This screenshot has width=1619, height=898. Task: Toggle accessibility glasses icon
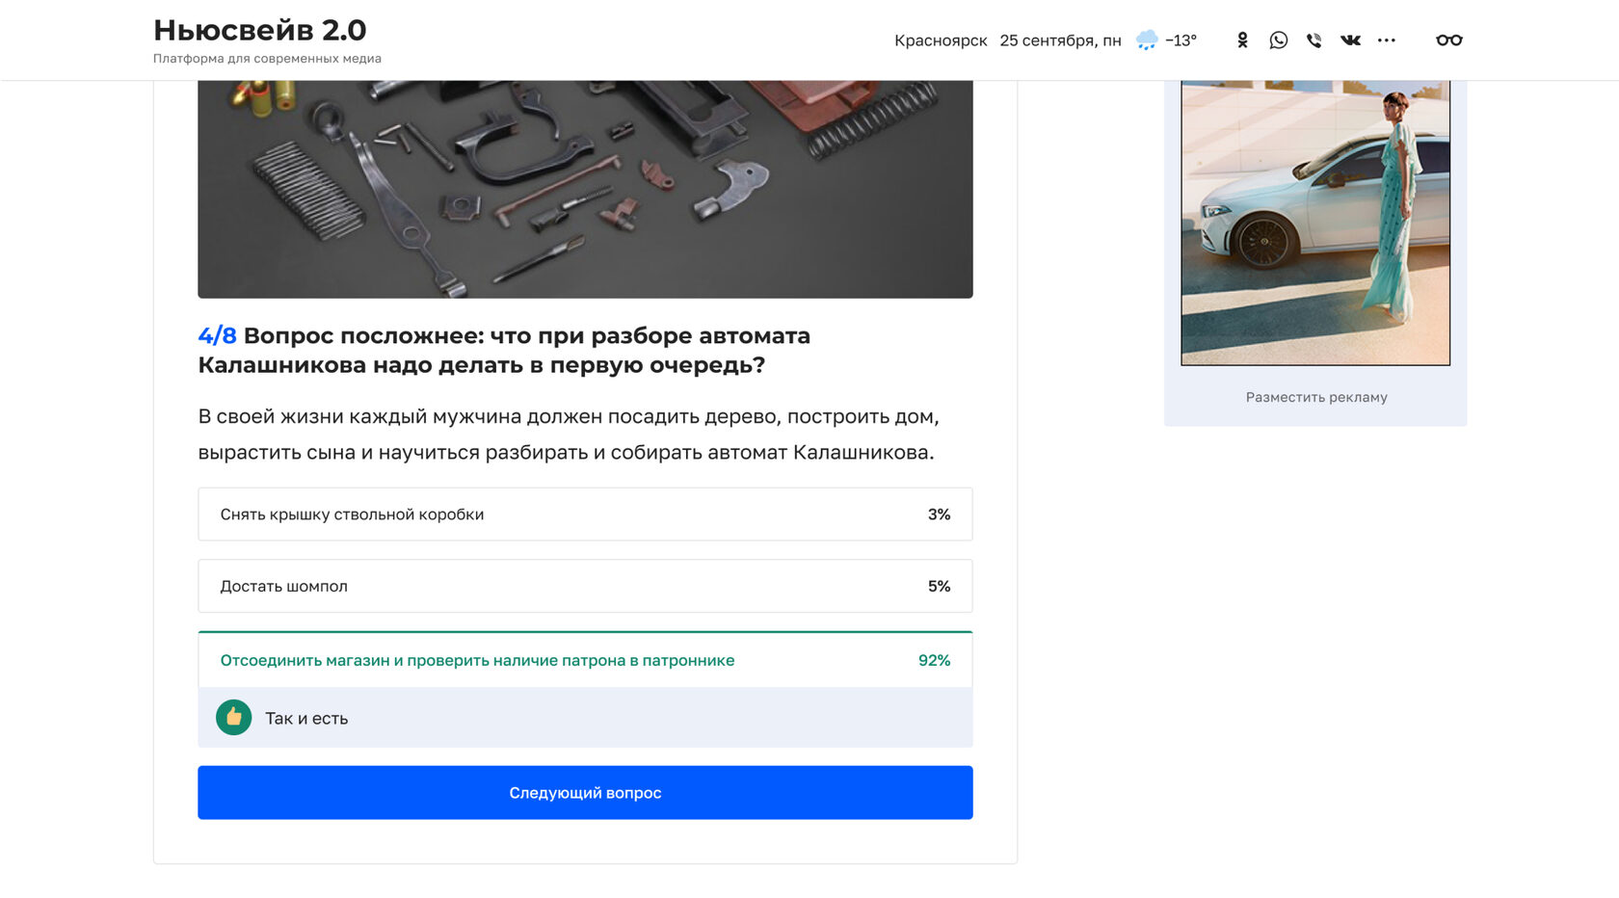pyautogui.click(x=1448, y=40)
